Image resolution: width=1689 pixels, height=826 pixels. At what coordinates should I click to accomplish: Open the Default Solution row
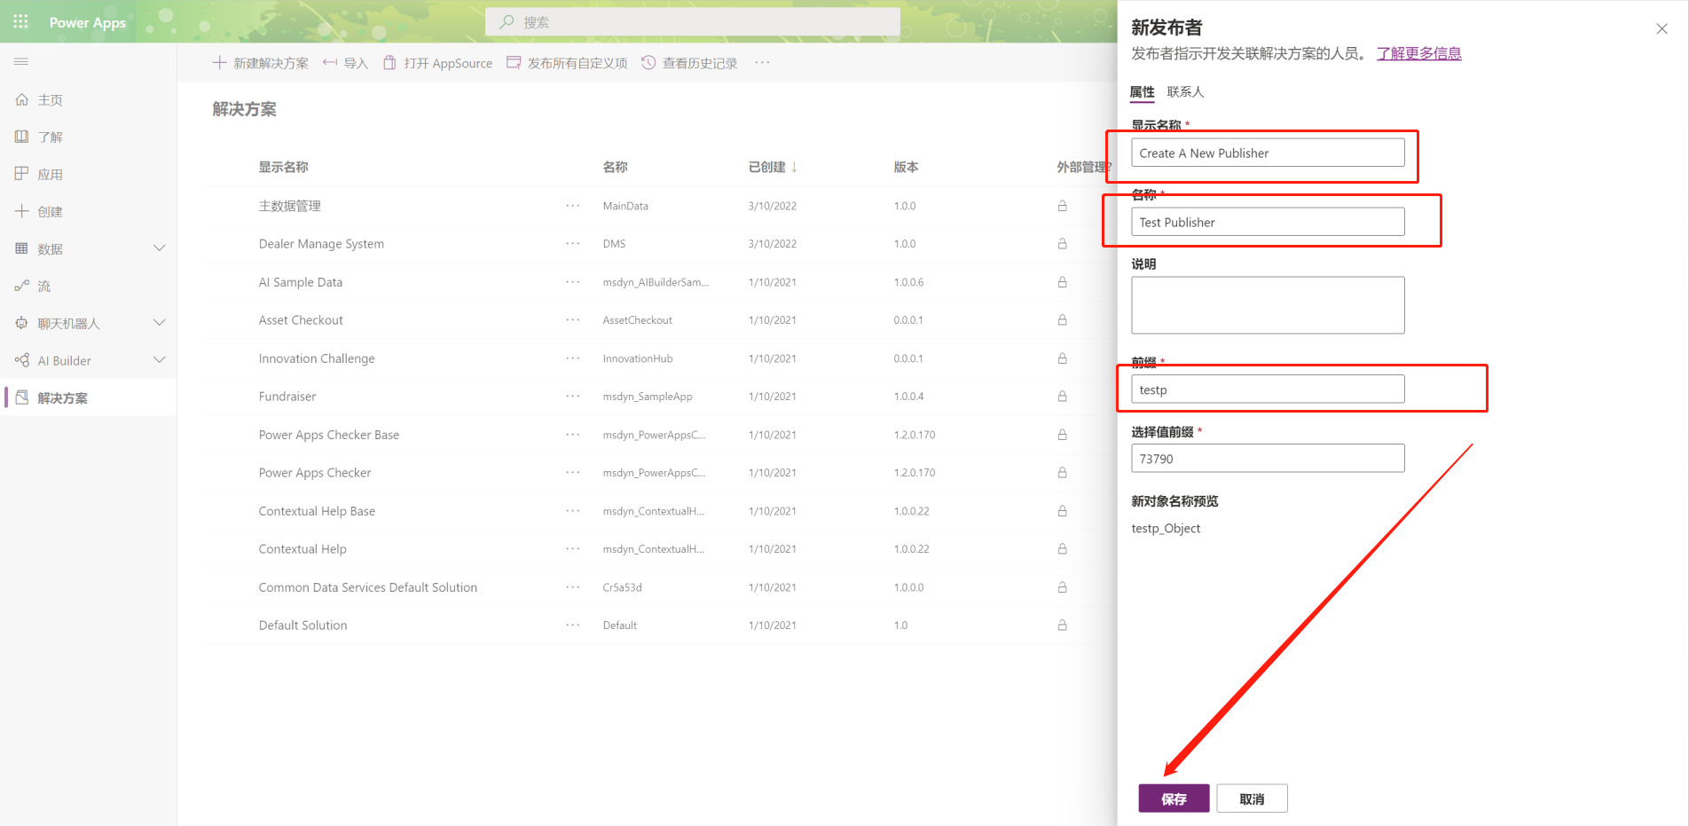303,625
